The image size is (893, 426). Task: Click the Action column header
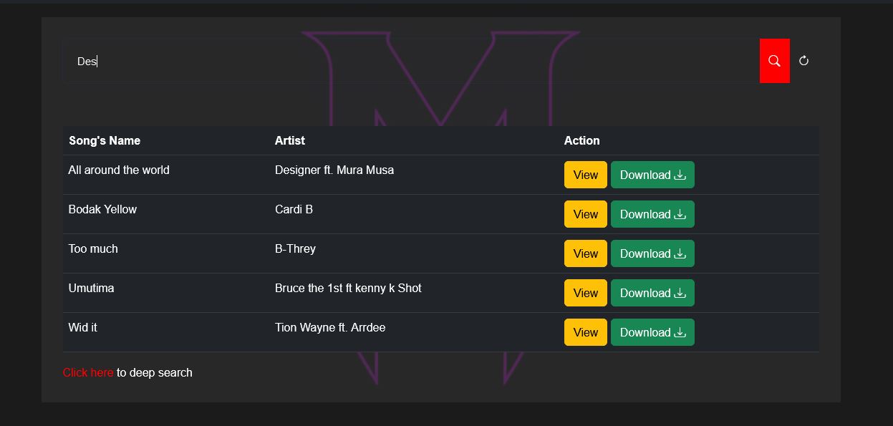click(581, 140)
